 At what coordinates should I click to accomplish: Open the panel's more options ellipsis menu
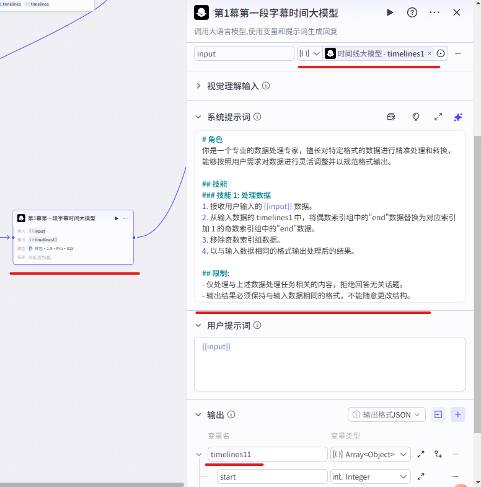434,12
